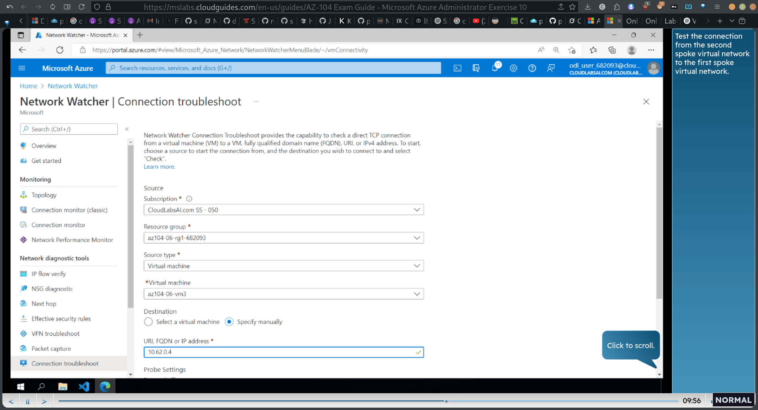Click Home breadcrumb link

pos(28,86)
